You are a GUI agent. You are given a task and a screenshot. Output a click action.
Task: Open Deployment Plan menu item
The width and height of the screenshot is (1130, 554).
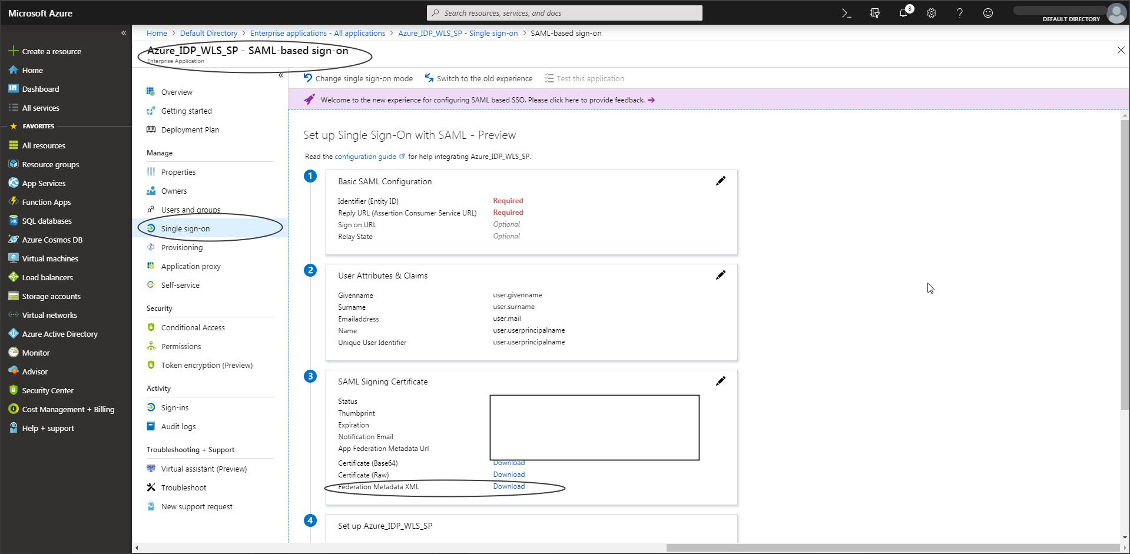tap(190, 130)
